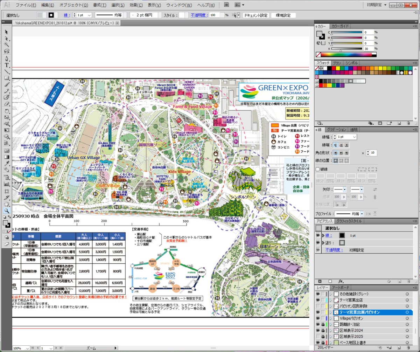Screen dimensions: 420x352
Task: Switch to the グラデーション tab
Action: pyautogui.click(x=336, y=130)
